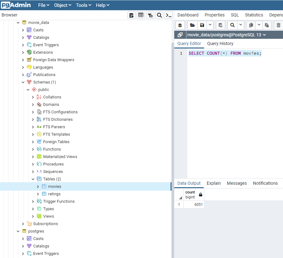The width and height of the screenshot is (283, 258).
Task: Click the Foreign Data Wrappers icon
Action: pos(29,60)
